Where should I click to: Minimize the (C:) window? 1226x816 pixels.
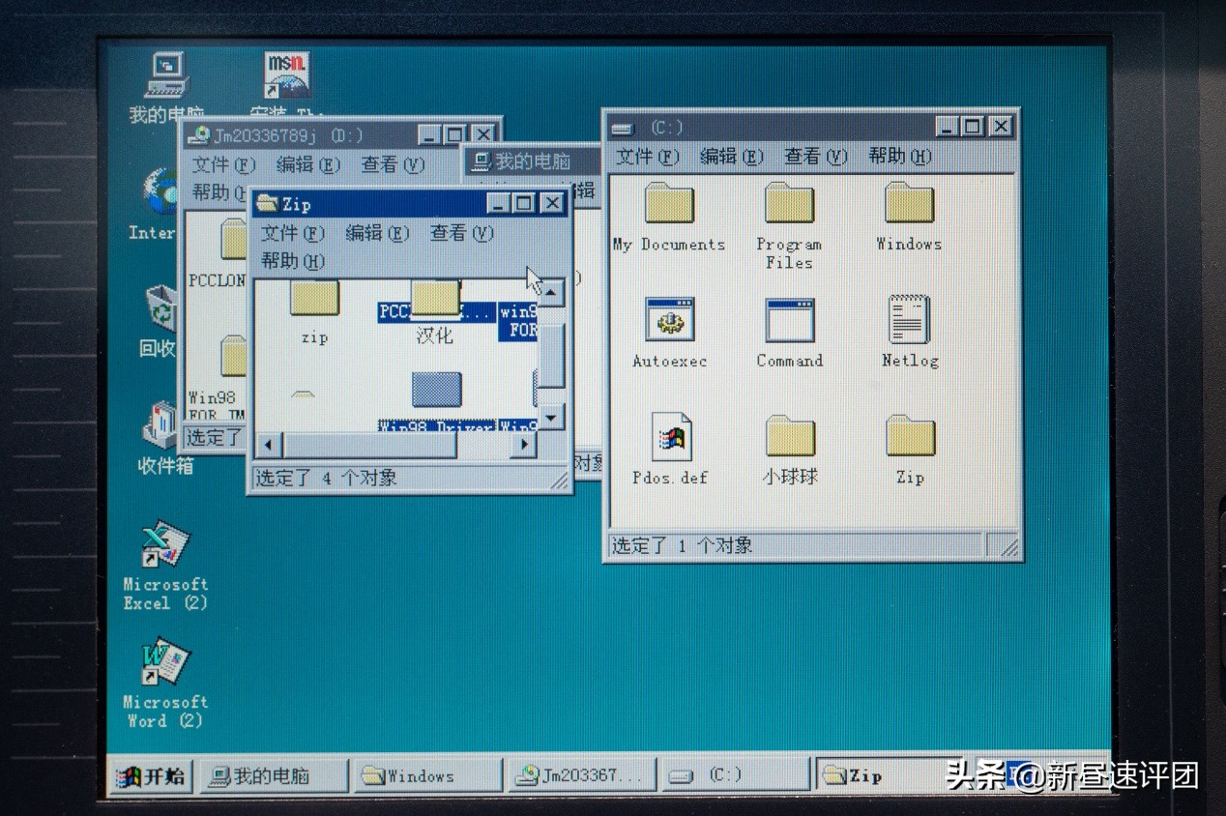click(949, 127)
